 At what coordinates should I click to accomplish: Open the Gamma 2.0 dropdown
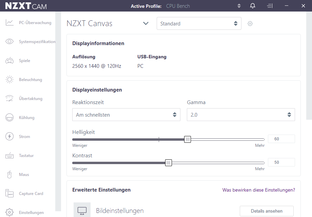pyautogui.click(x=241, y=115)
